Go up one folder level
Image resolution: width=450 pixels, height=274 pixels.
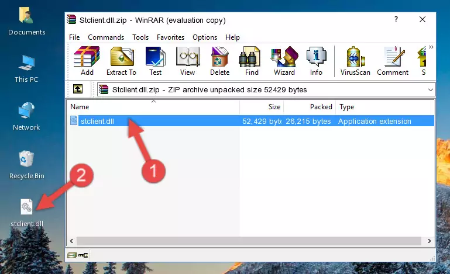(x=77, y=89)
